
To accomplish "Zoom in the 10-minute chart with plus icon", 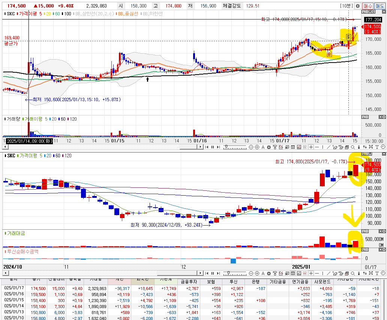I will click(x=257, y=147).
